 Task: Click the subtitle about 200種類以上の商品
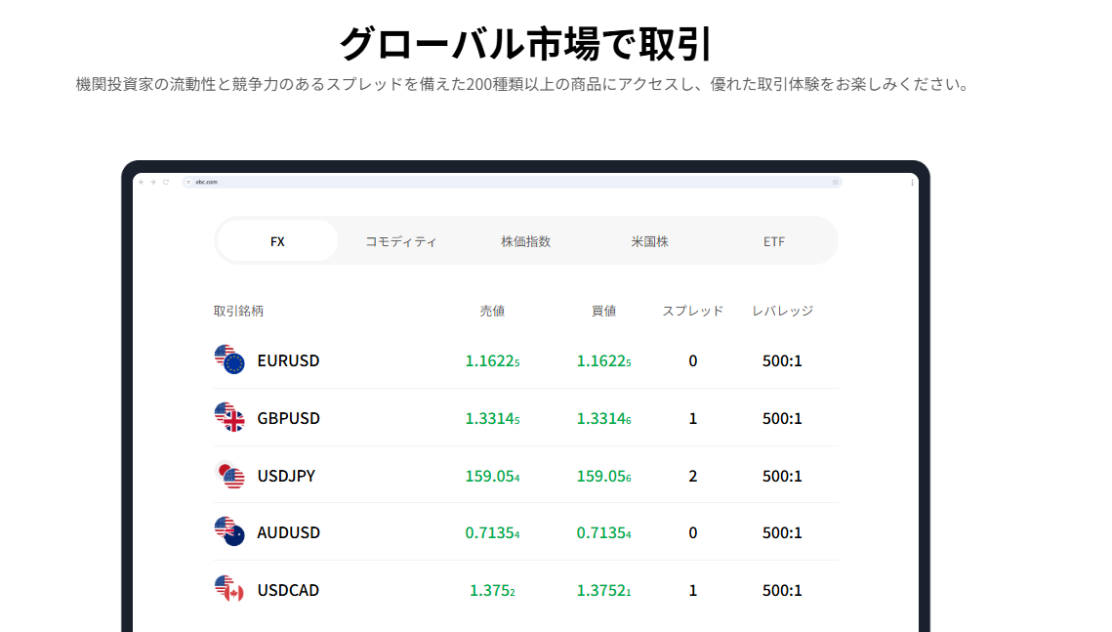(522, 84)
